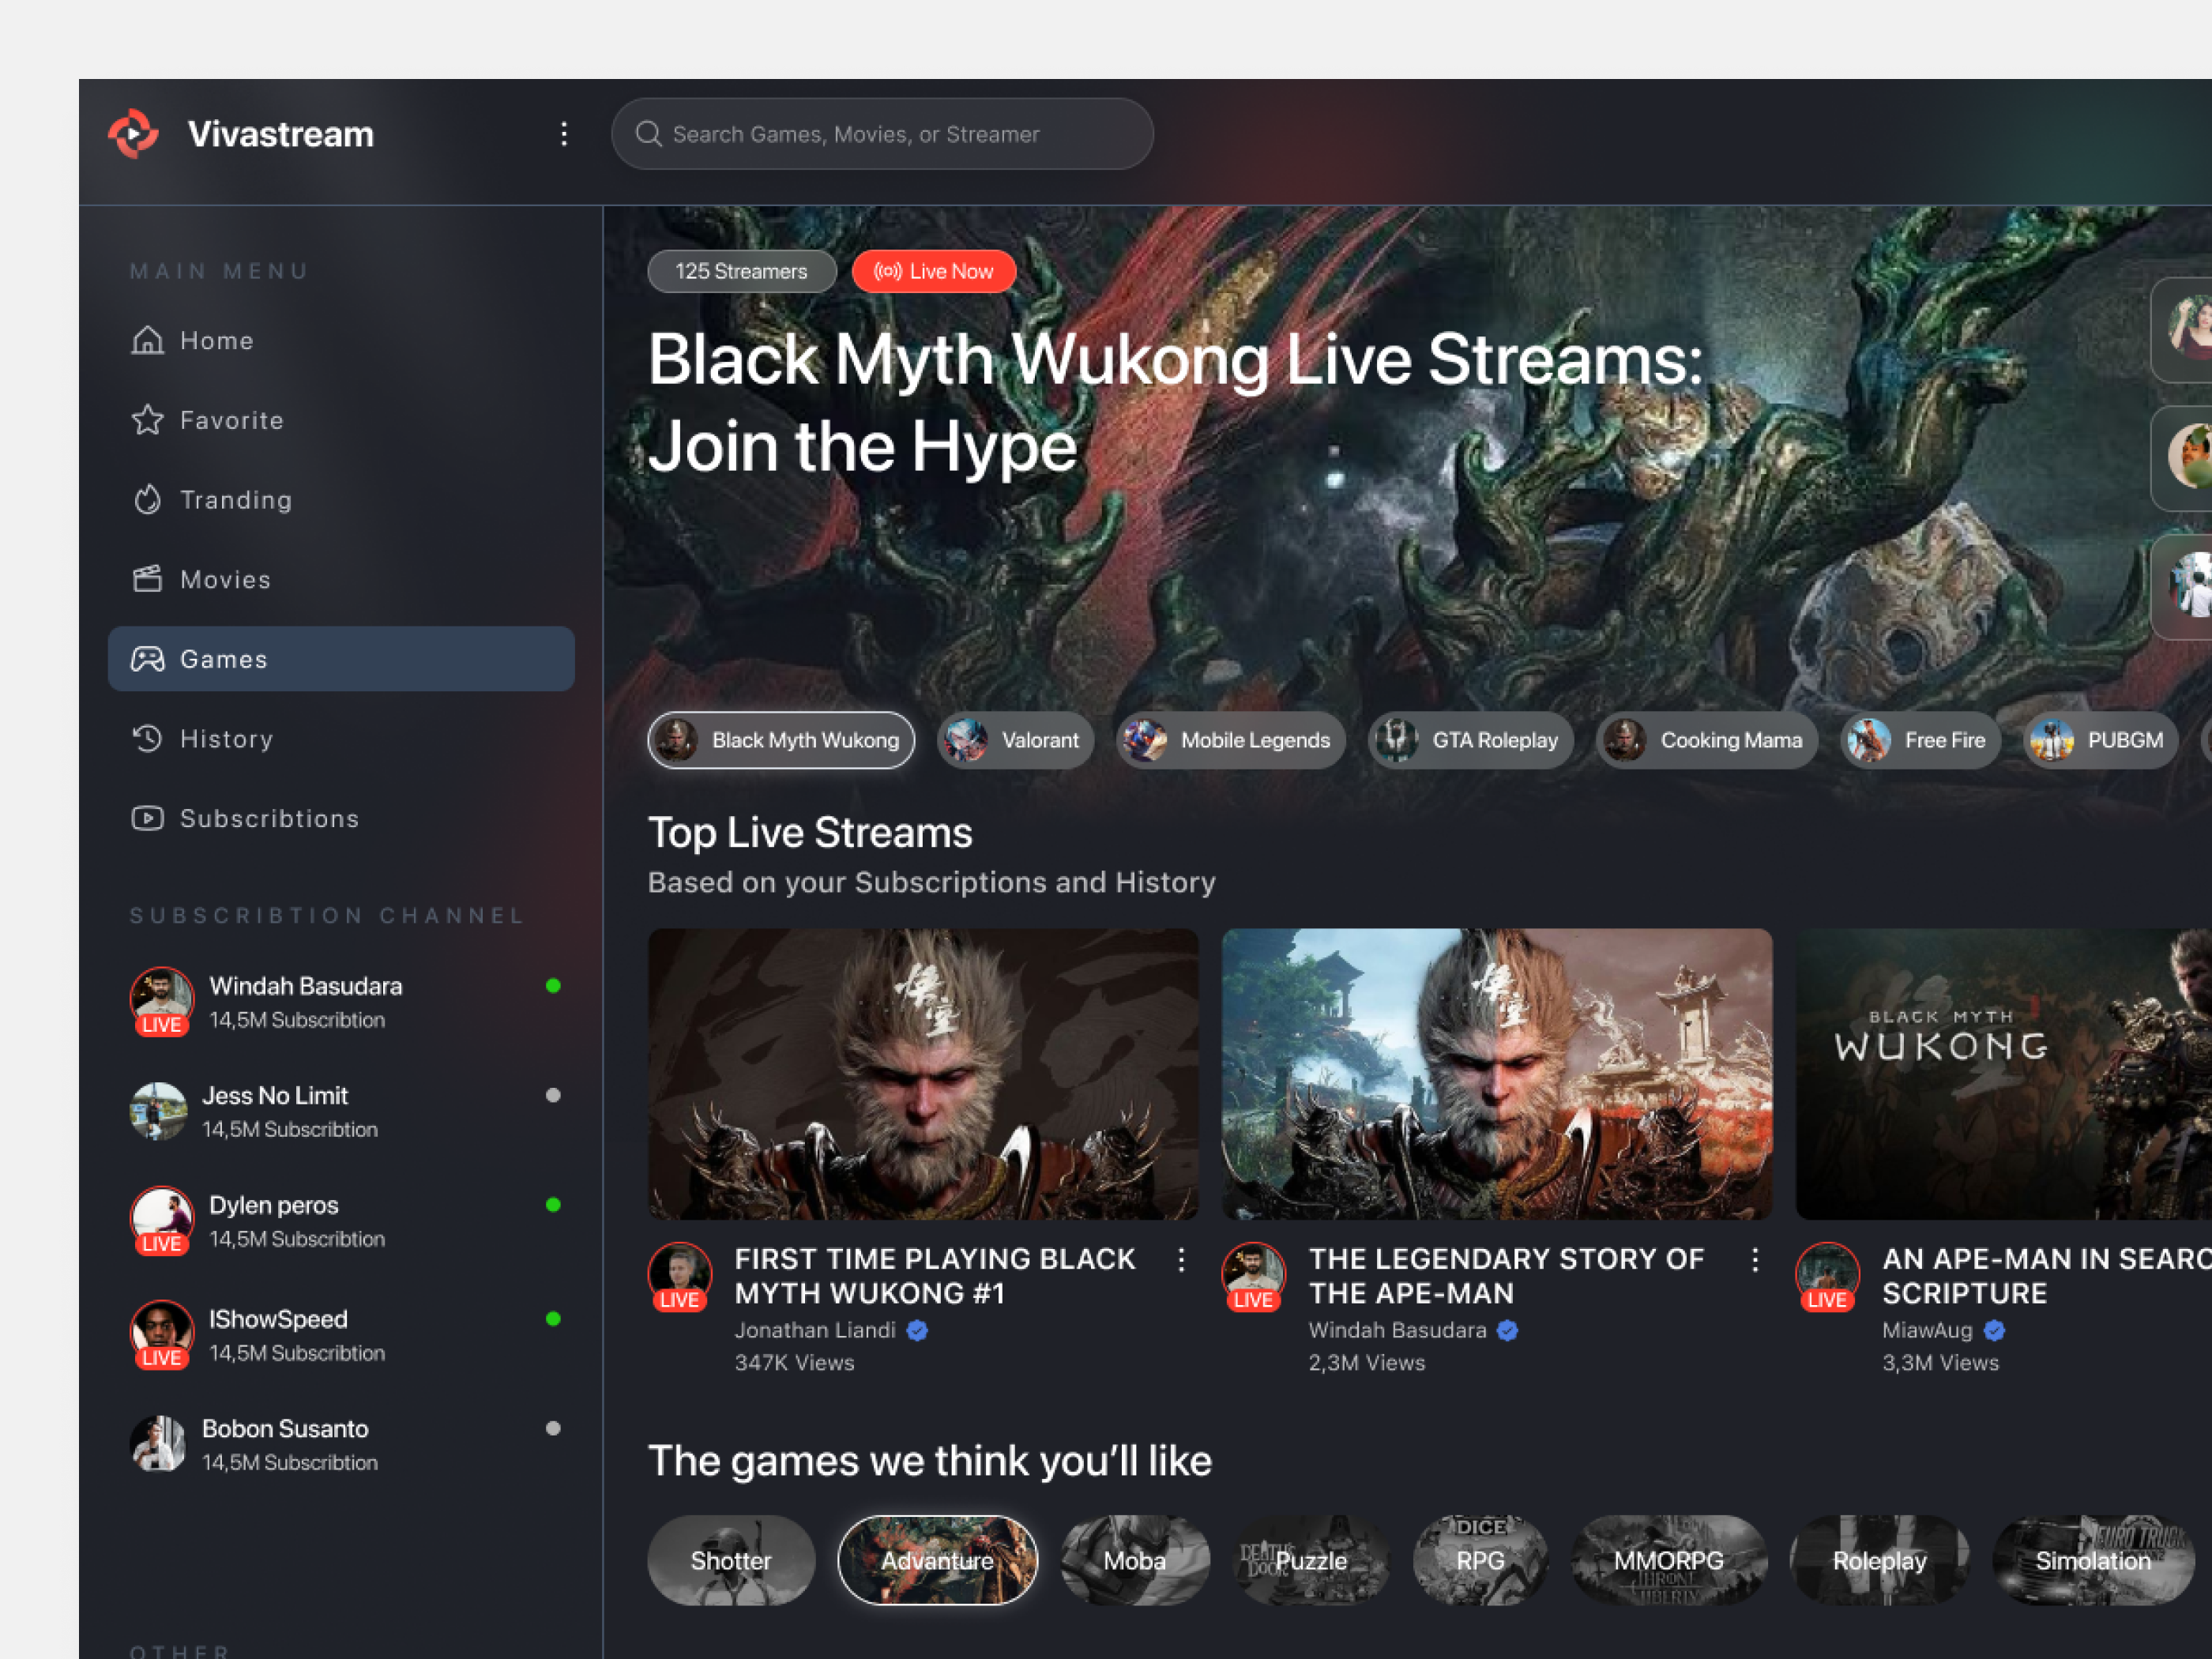Open options for FIRST TIME PLAYING stream
The height and width of the screenshot is (1659, 2212).
(x=1181, y=1261)
